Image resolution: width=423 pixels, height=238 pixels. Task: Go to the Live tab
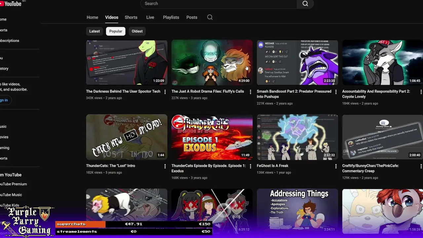(x=150, y=17)
